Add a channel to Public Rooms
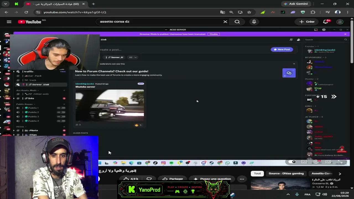The height and width of the screenshot is (199, 354). (64, 104)
